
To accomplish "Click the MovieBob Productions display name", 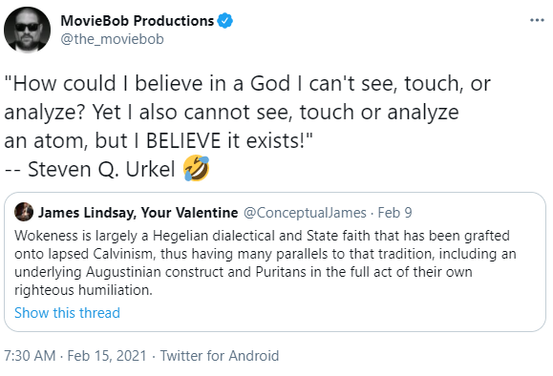I will pyautogui.click(x=138, y=21).
